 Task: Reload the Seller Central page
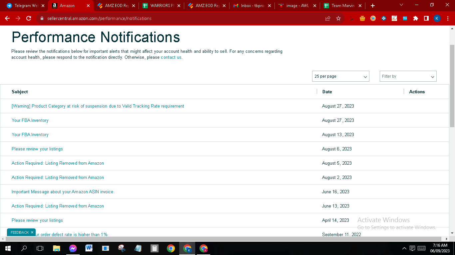pos(29,19)
